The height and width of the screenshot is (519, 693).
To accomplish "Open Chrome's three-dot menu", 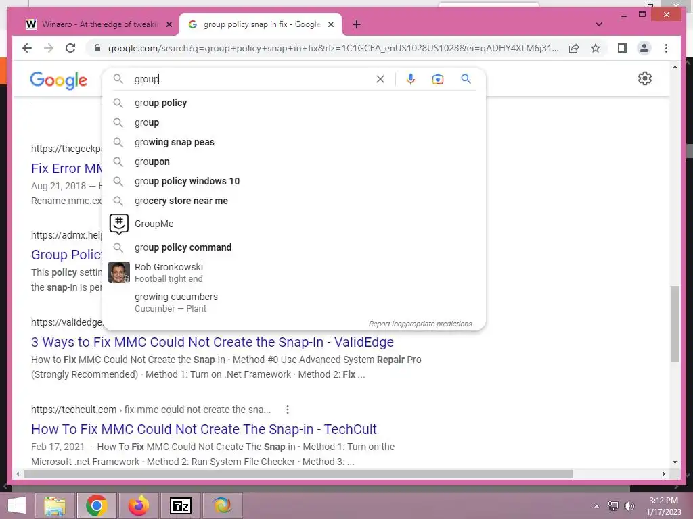I will 666,48.
